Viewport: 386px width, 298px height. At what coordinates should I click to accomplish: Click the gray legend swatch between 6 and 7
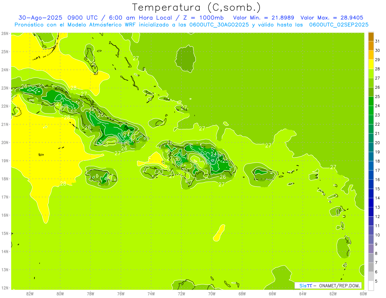point(371,267)
